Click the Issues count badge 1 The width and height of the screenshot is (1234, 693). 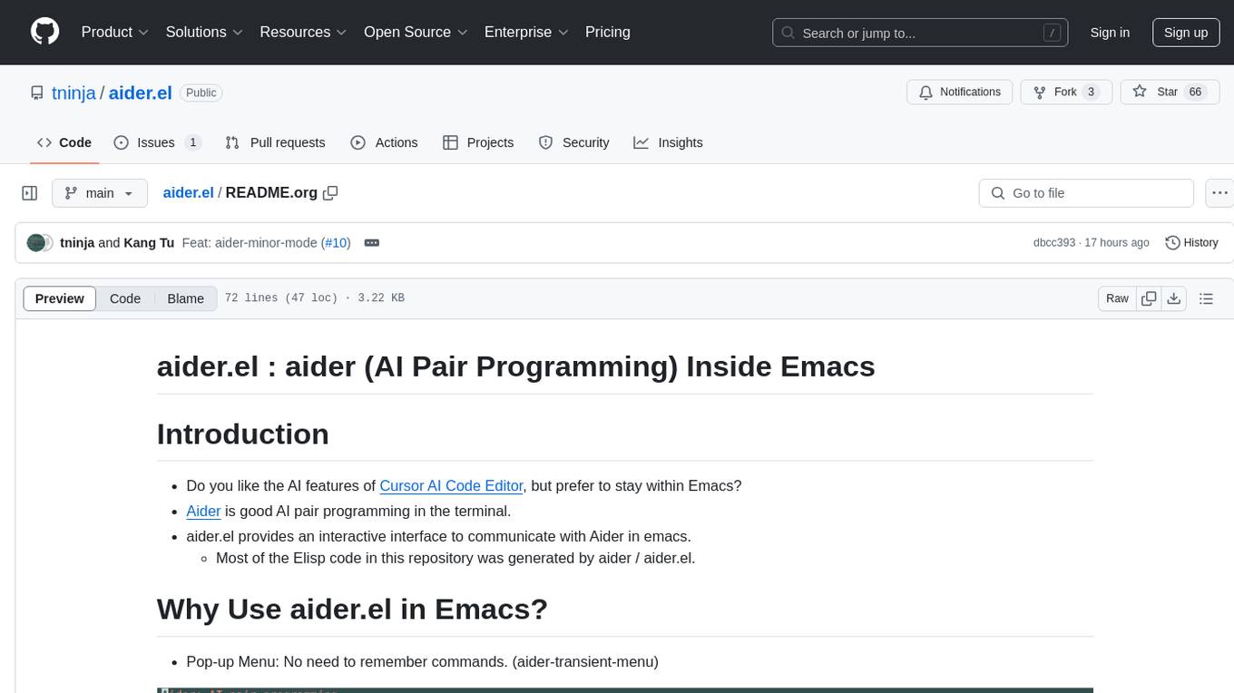pos(192,142)
